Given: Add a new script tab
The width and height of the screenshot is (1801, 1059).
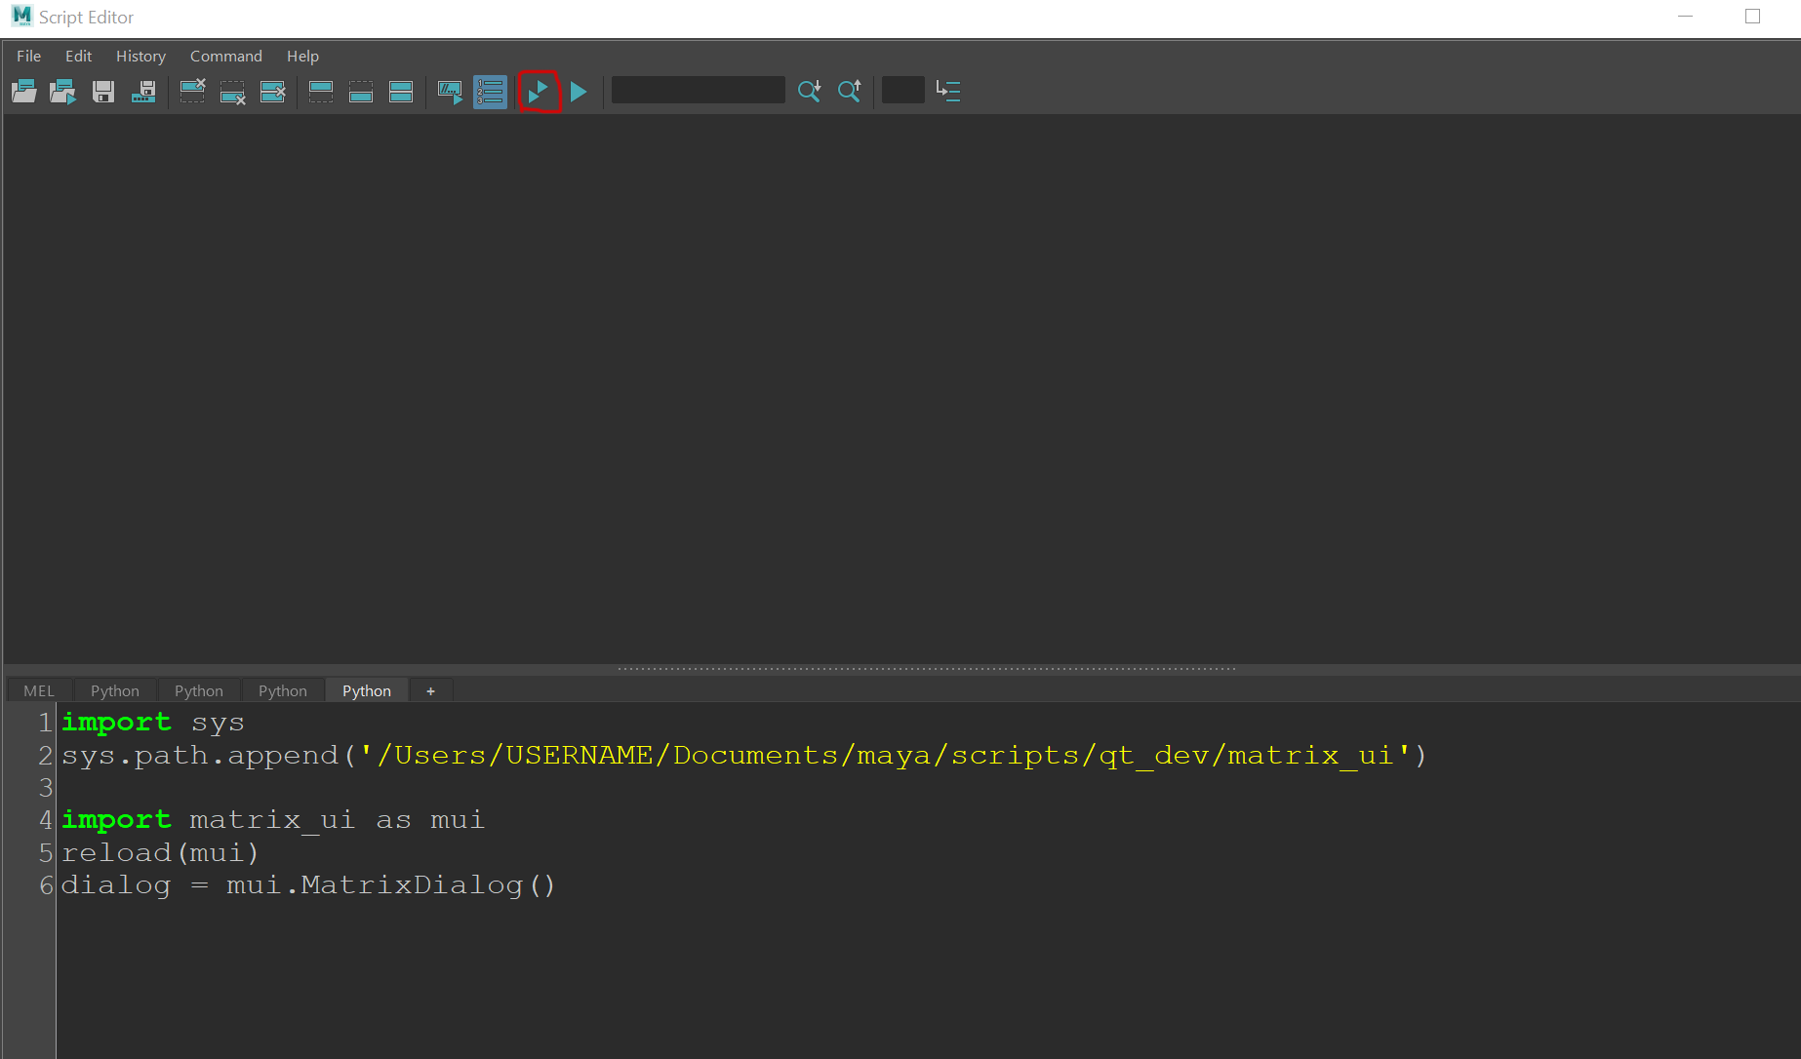Looking at the screenshot, I should point(430,690).
